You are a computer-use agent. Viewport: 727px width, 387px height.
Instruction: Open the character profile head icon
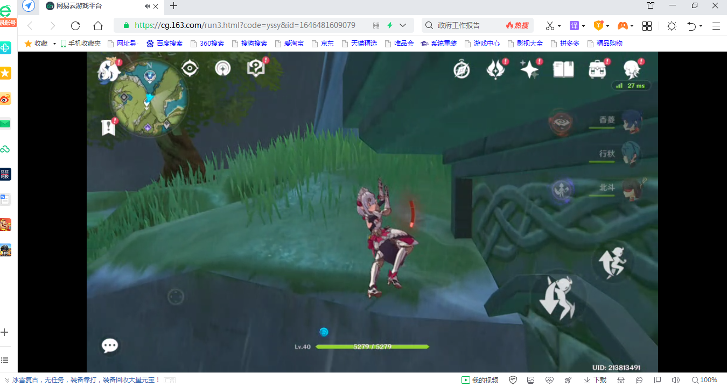coord(632,70)
